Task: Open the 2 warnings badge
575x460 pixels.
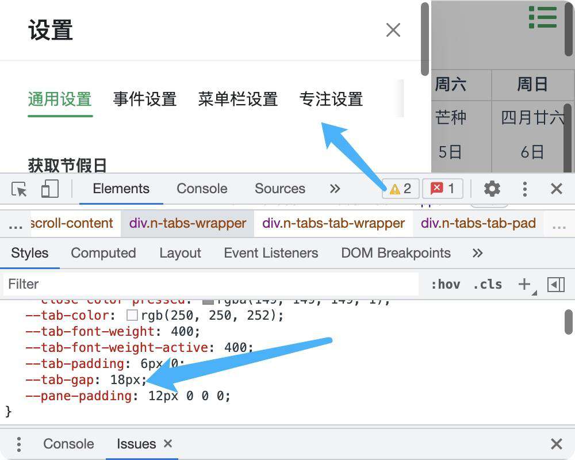Action: (400, 189)
